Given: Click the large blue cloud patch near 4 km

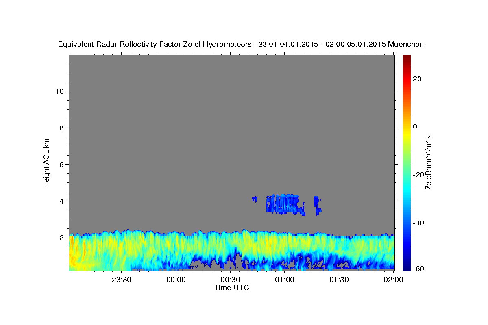Looking at the screenshot, I should click(x=285, y=204).
